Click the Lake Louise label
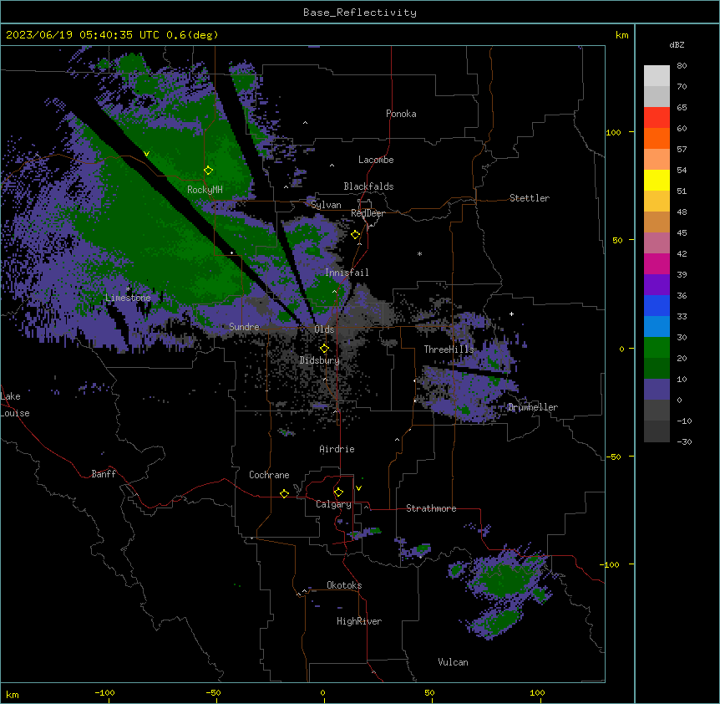The image size is (720, 704). [x=15, y=405]
